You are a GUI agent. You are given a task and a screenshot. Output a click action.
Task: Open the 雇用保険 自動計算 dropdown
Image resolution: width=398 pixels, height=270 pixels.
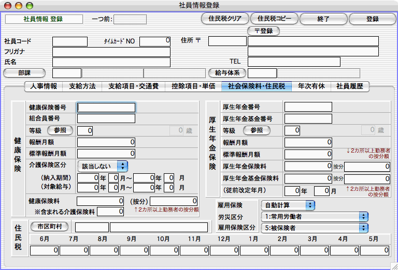(x=287, y=205)
